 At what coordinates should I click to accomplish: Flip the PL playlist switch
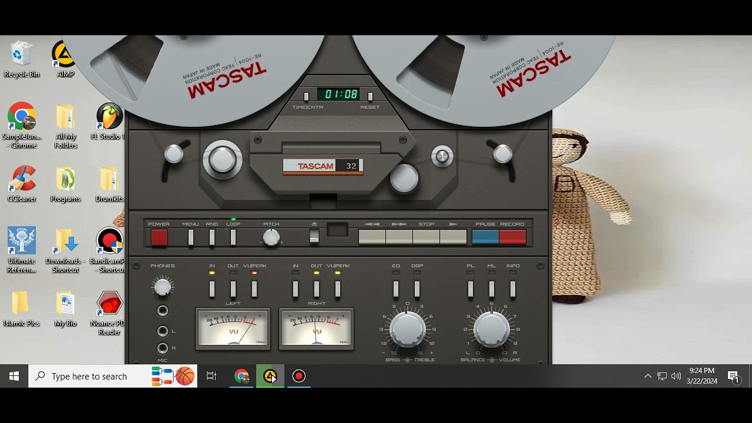click(x=471, y=289)
